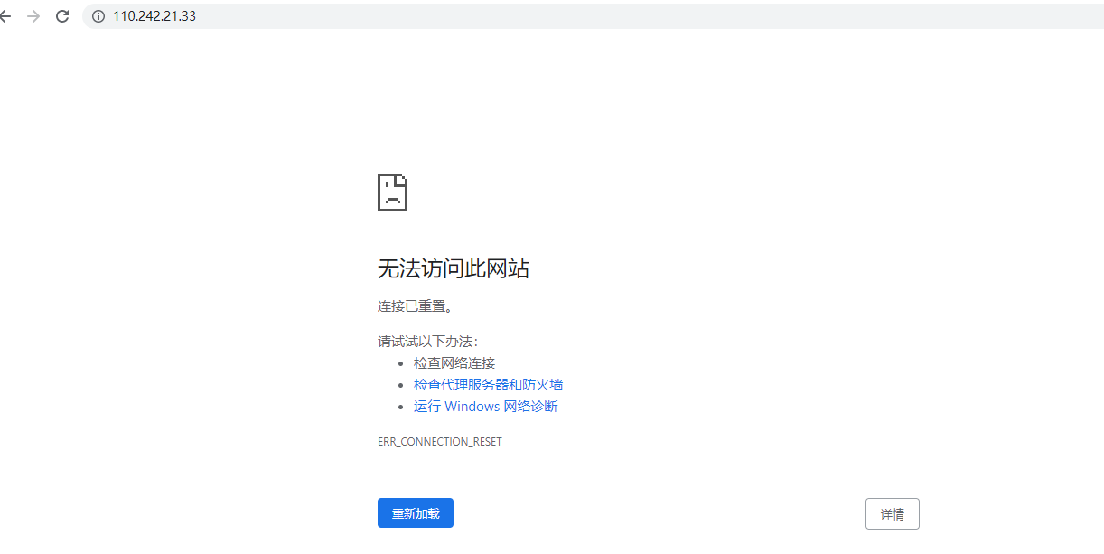The width and height of the screenshot is (1104, 554).
Task: Click the 检查网络连接 list item
Action: coord(453,362)
